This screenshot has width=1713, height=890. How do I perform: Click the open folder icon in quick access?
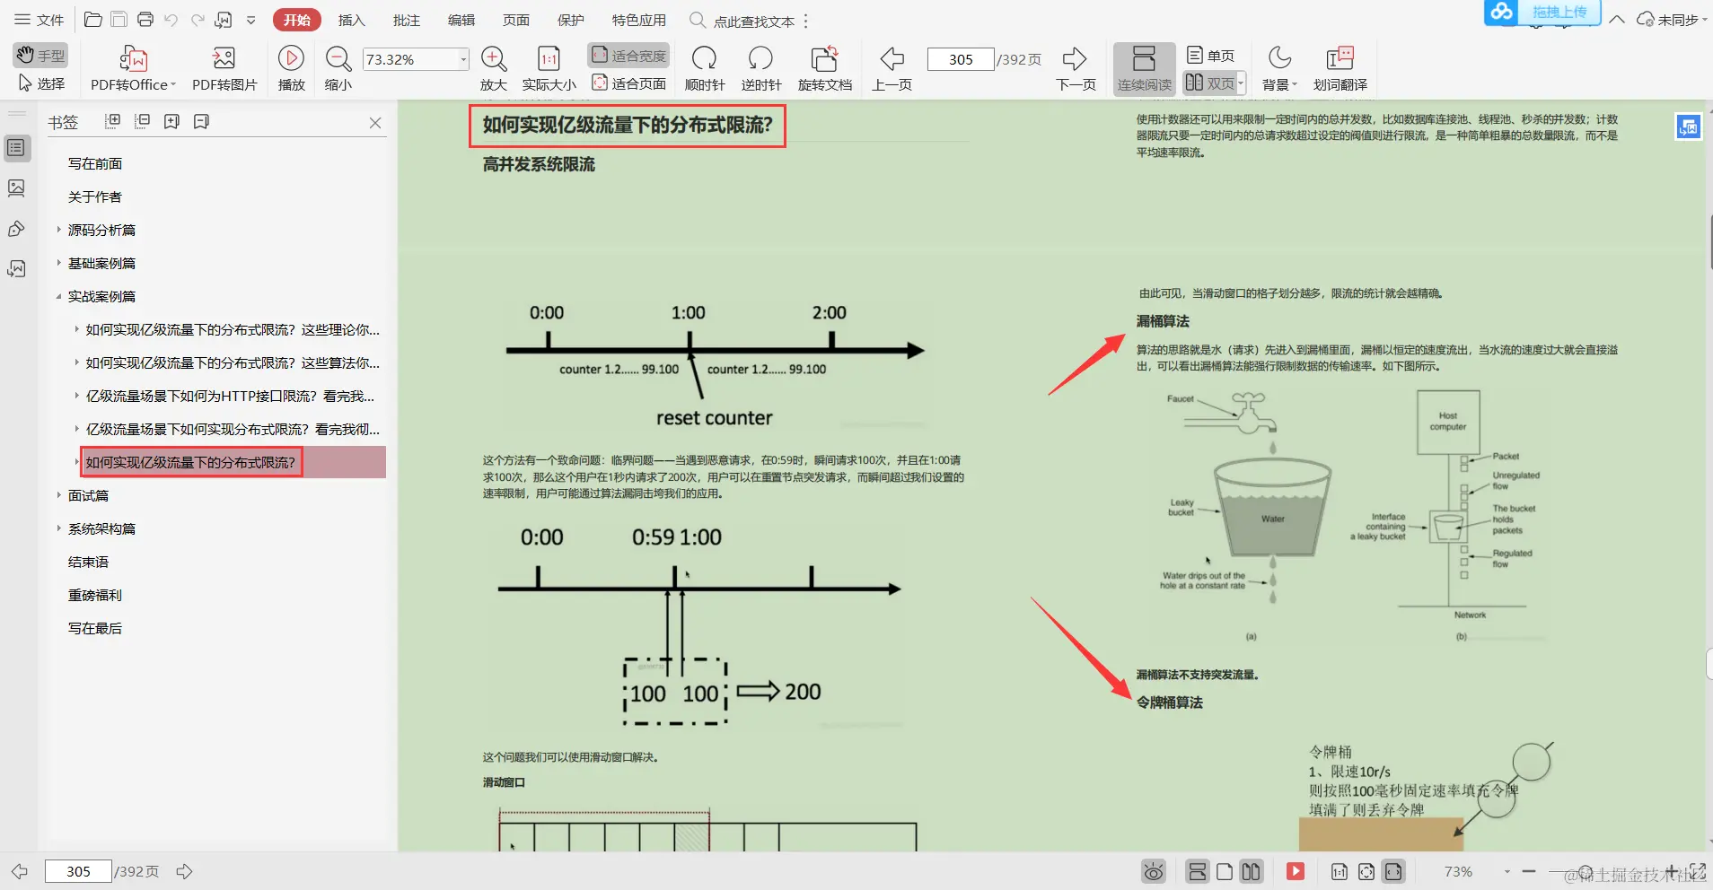pyautogui.click(x=92, y=20)
